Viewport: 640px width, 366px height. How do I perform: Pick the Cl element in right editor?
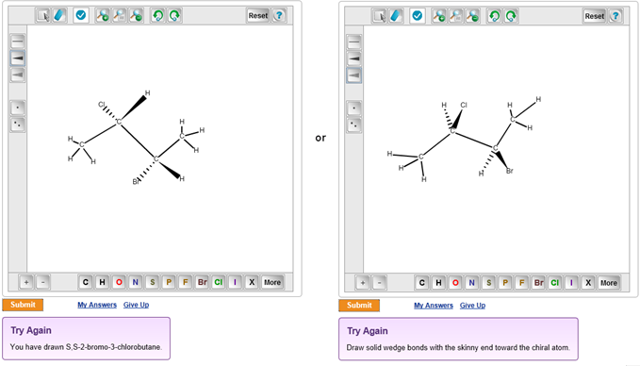(x=554, y=283)
